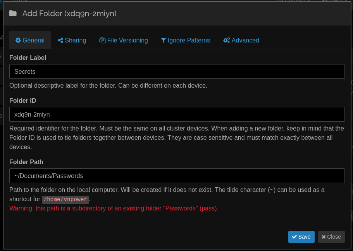This screenshot has width=353, height=251.
Task: Open the File Versioning tab
Action: click(x=124, y=41)
